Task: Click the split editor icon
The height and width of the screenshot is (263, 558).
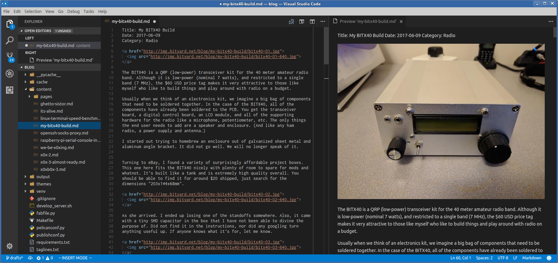Action: pos(312,22)
